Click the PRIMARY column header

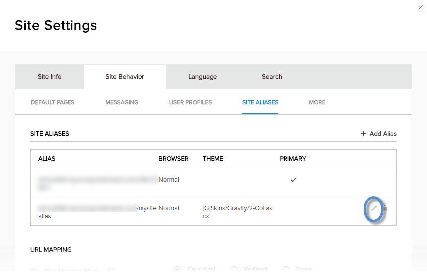(x=293, y=159)
